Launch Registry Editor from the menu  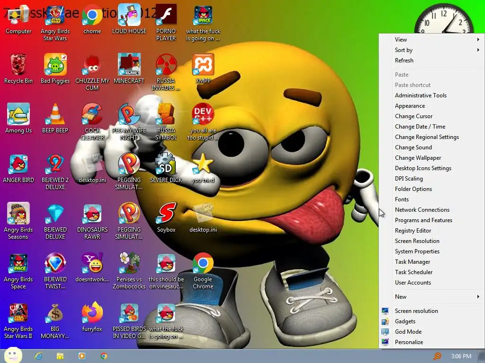pos(432,231)
